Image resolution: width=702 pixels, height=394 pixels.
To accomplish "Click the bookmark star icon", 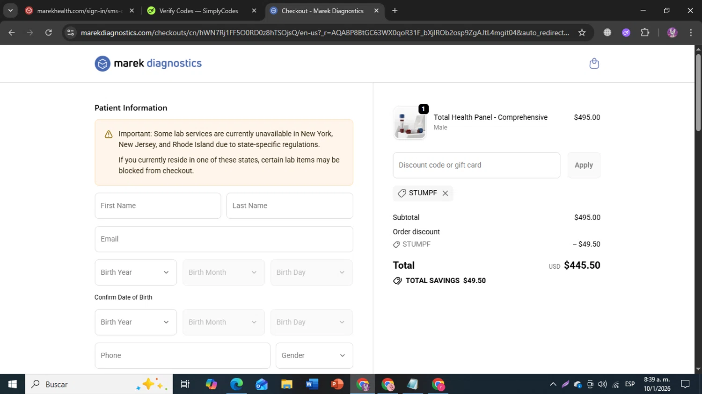I will point(582,32).
